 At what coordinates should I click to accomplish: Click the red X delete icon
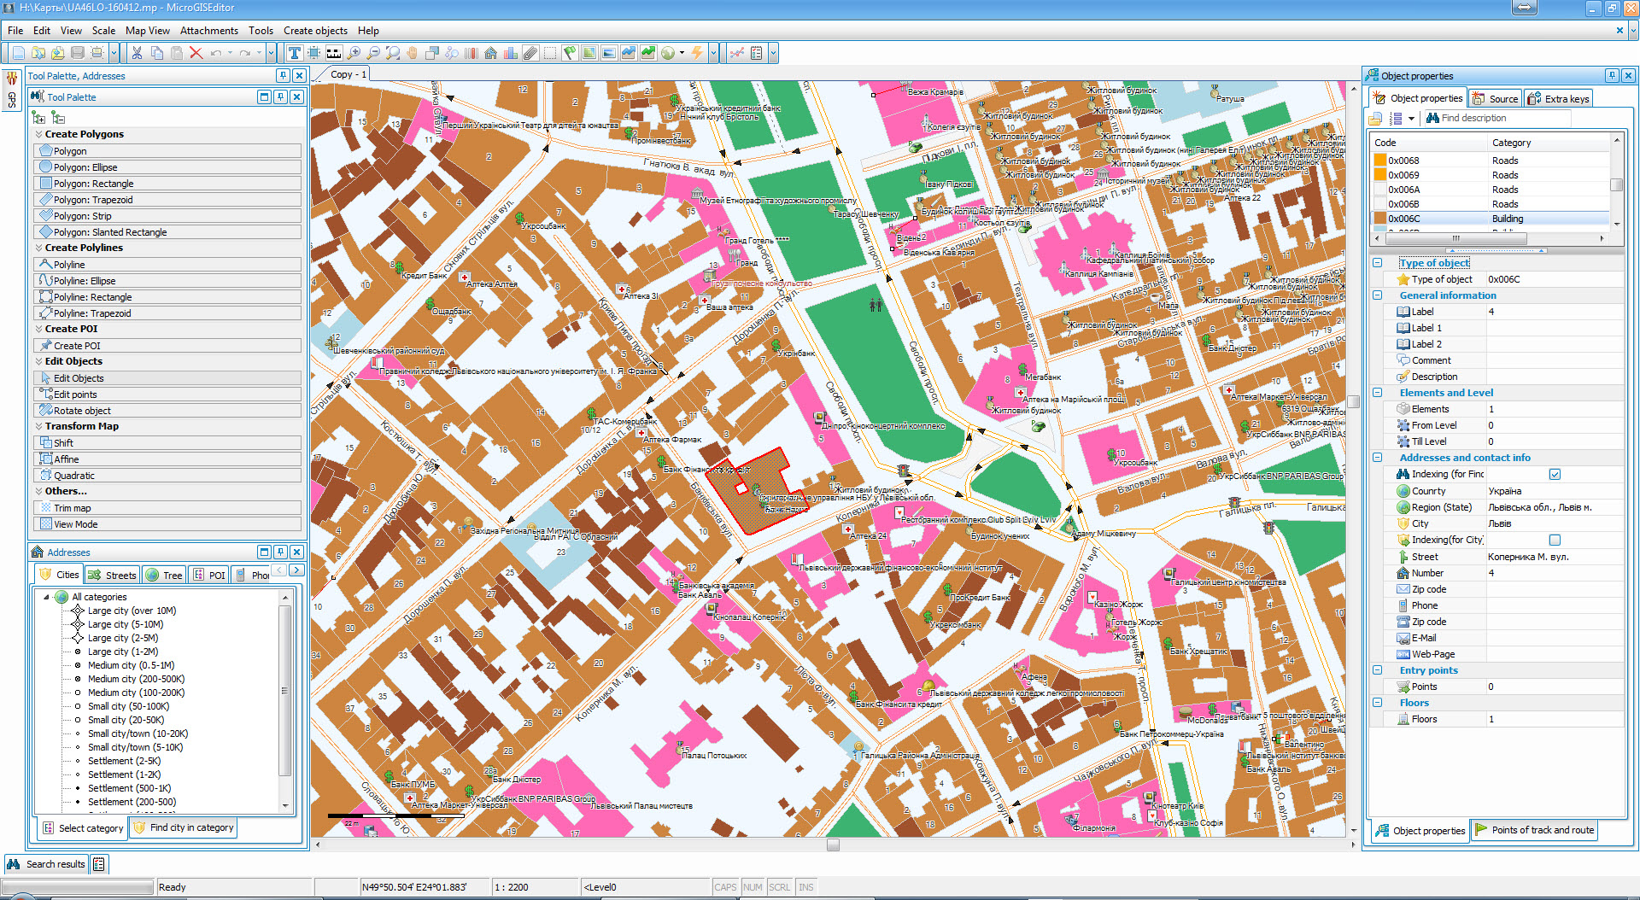coord(196,53)
